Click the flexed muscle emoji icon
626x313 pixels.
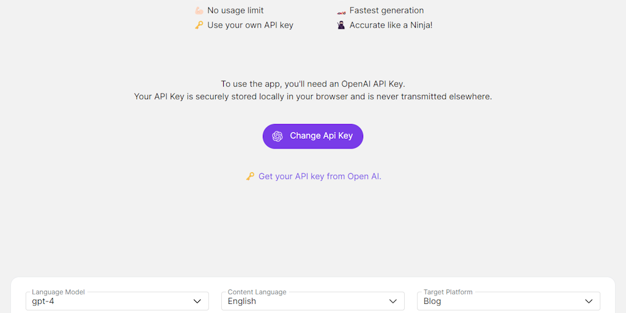coord(199,10)
